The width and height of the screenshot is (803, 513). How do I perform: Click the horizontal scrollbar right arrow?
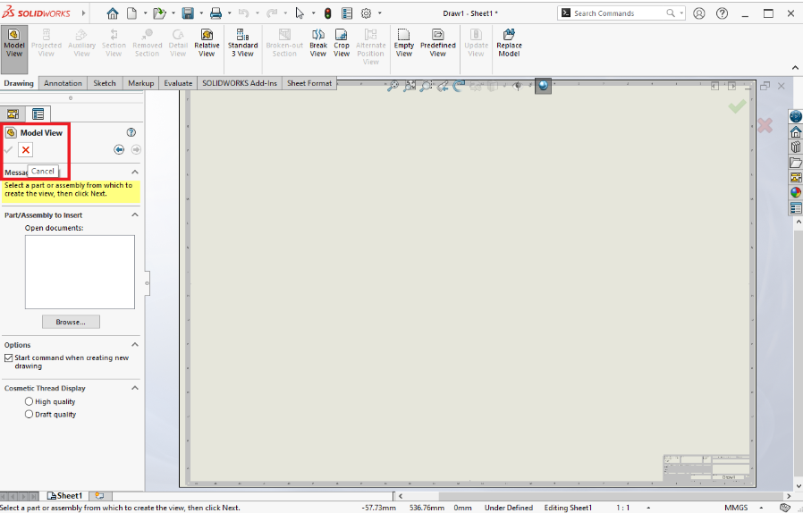click(x=788, y=496)
